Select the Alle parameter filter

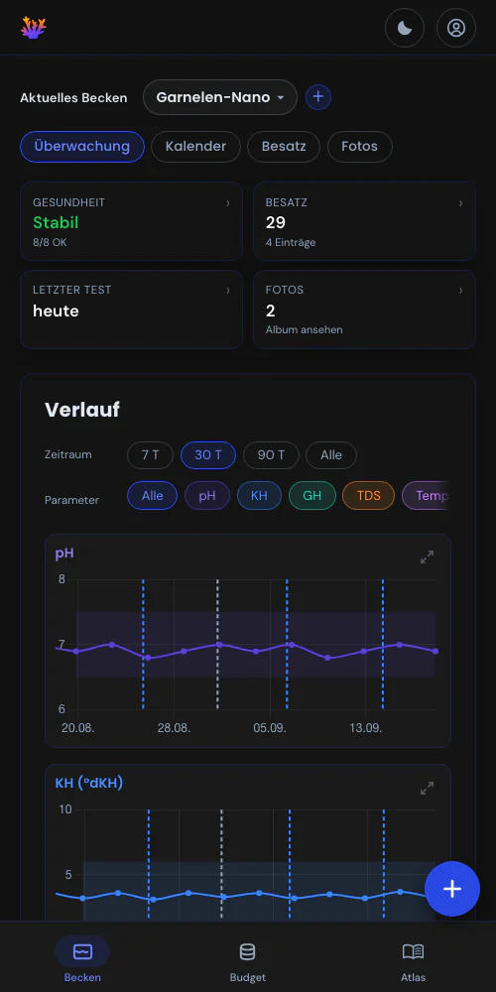point(153,495)
